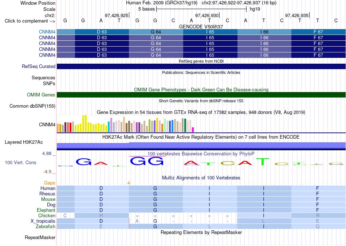Screen dimensions: 346x246
Task: Click the Window Position label
Action: tap(38, 3)
